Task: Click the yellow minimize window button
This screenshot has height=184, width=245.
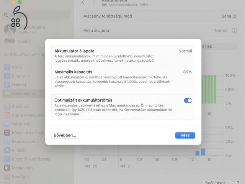Action: point(13,2)
